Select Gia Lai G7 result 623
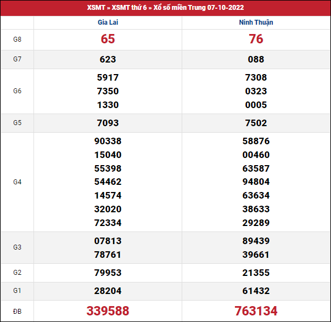The width and height of the screenshot is (331, 322). coord(108,59)
